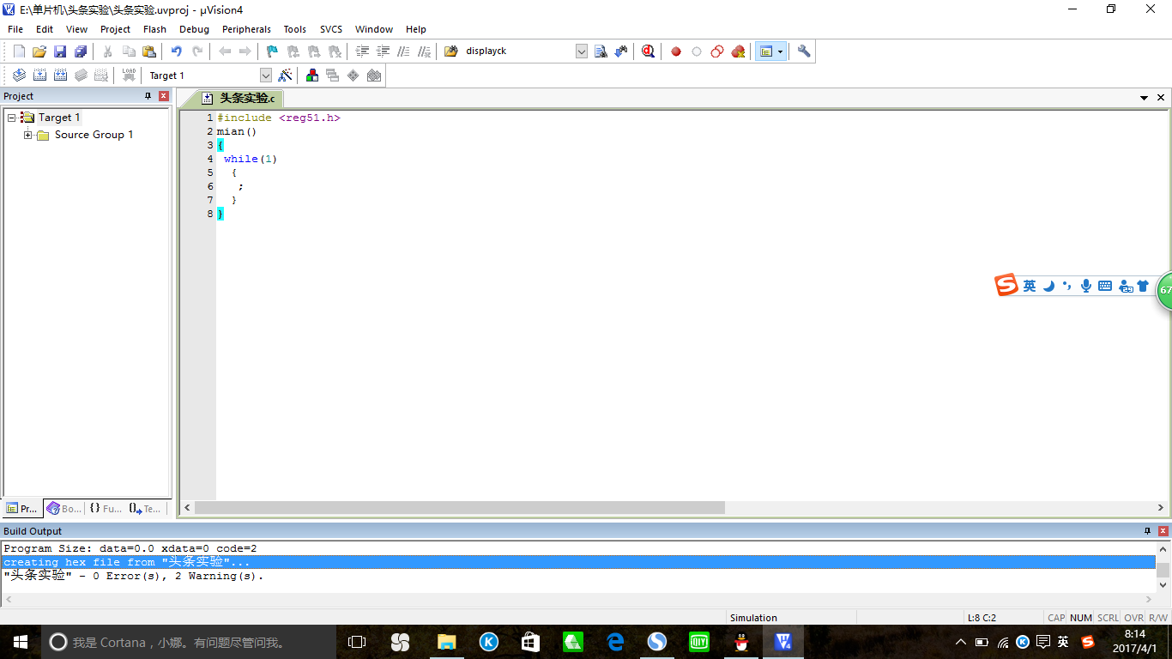
Task: Expand the window view dropdown arrow
Action: tap(780, 51)
